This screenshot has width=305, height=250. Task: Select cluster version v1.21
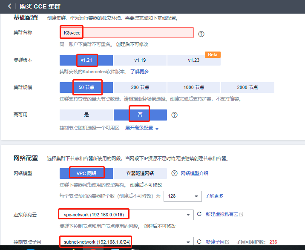(86, 60)
